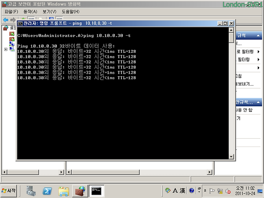Open the 로 필터링 submenu arrow

(258, 52)
